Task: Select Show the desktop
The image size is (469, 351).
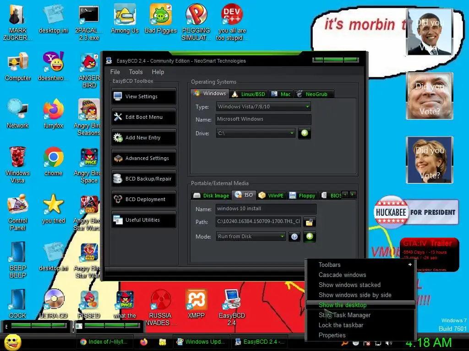Action: 360,305
